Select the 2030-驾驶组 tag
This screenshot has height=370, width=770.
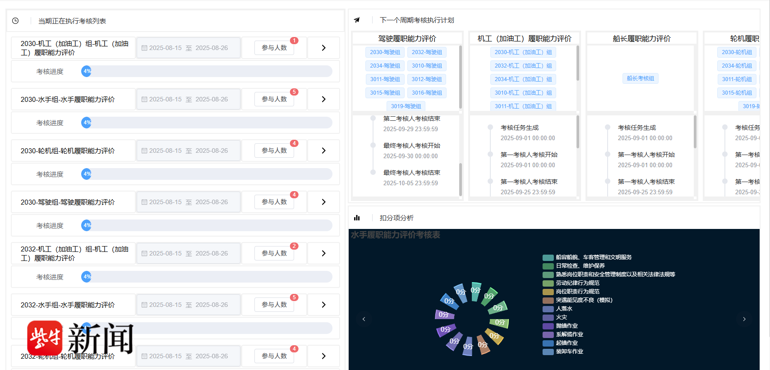click(385, 52)
